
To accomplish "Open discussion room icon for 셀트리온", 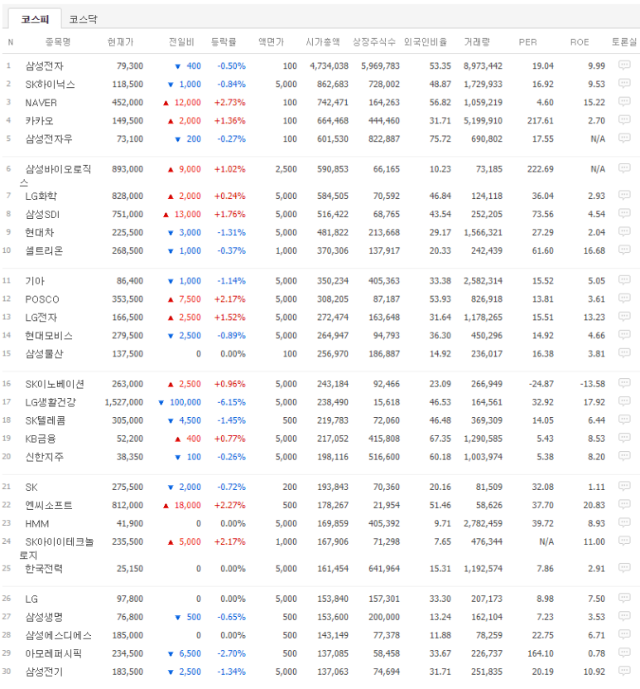I will click(623, 250).
